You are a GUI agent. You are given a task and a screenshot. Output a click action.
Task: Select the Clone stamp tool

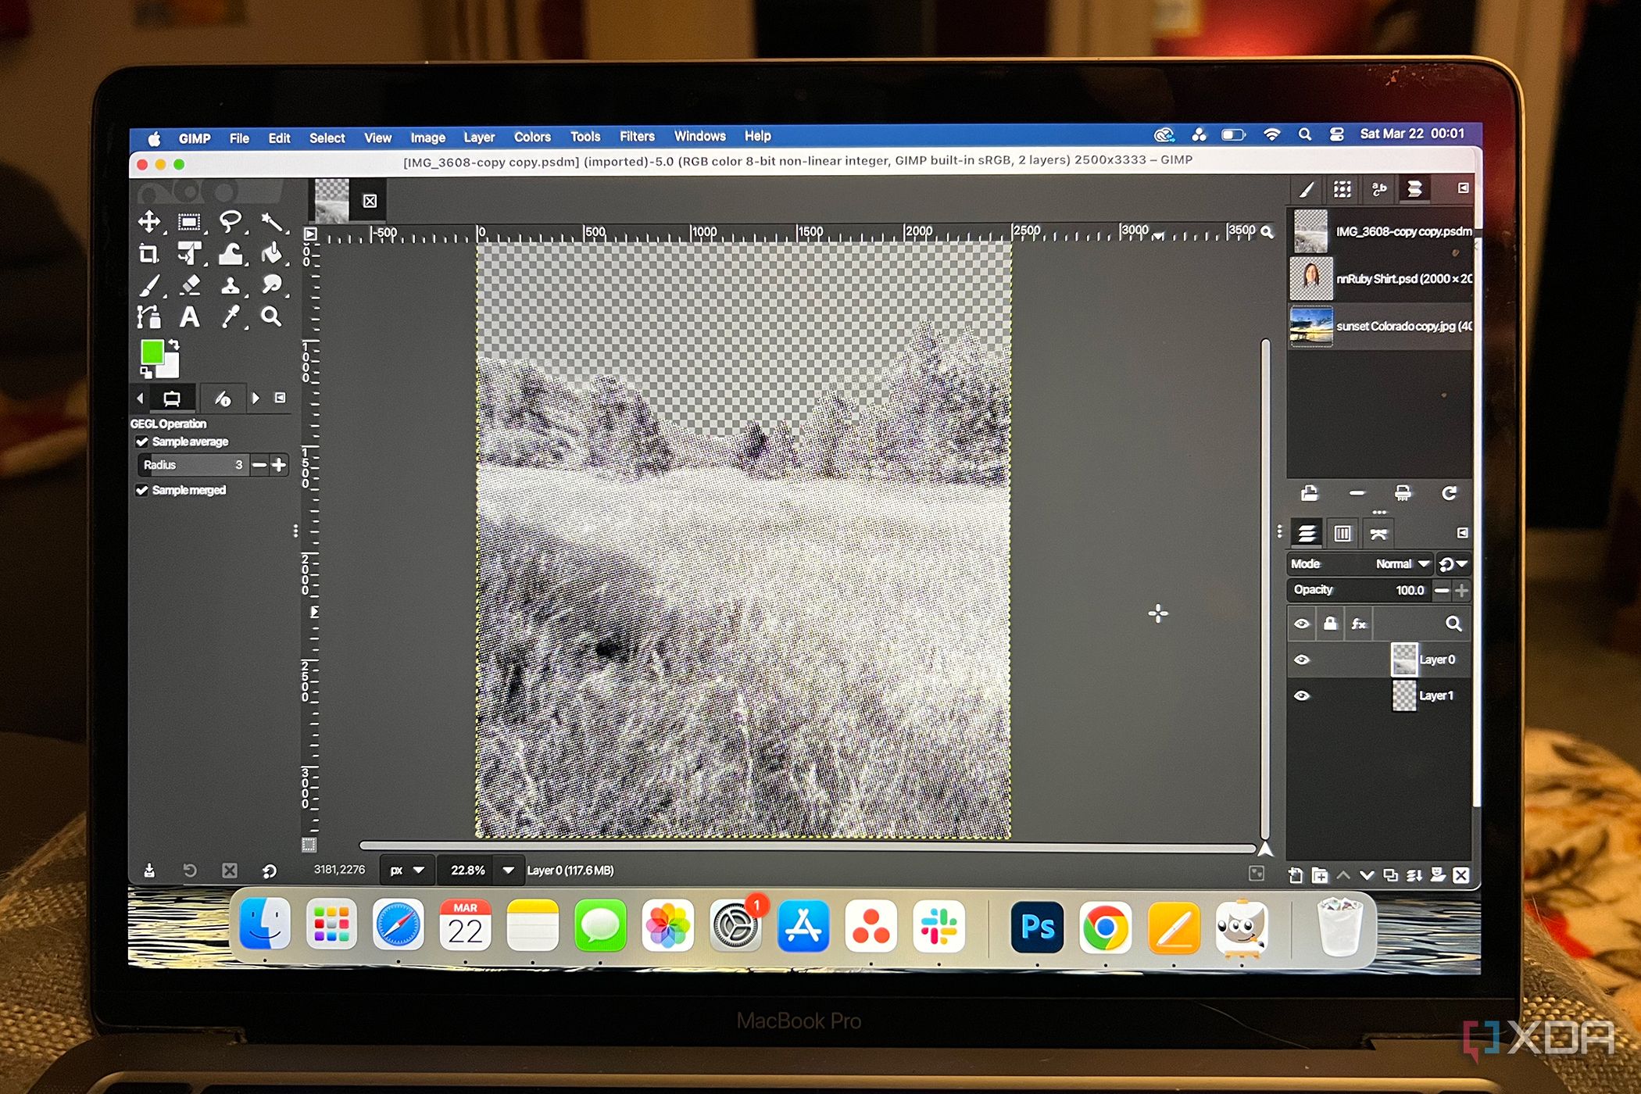(x=230, y=285)
